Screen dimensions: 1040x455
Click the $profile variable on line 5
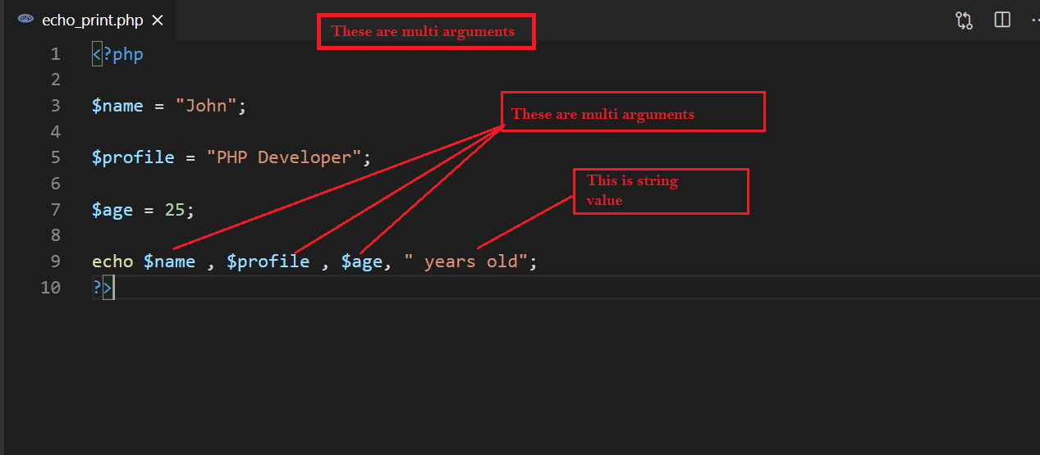[x=133, y=157]
